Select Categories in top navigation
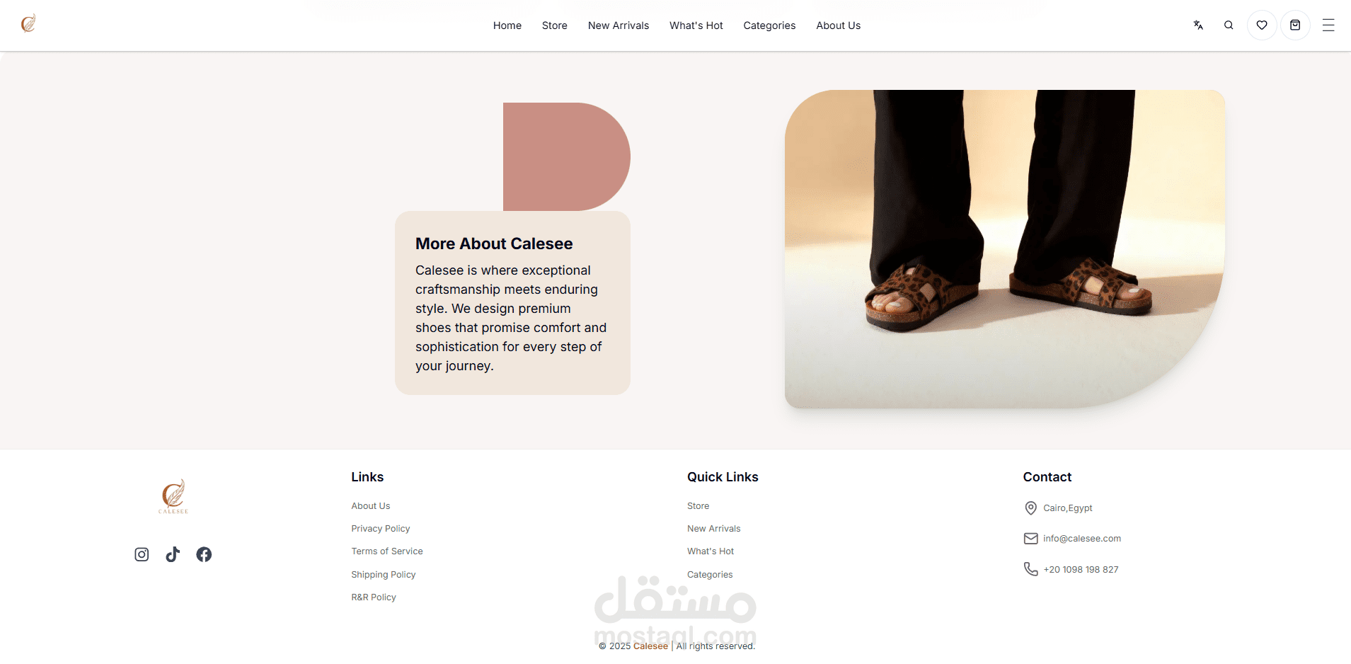This screenshot has width=1351, height=664. (769, 25)
